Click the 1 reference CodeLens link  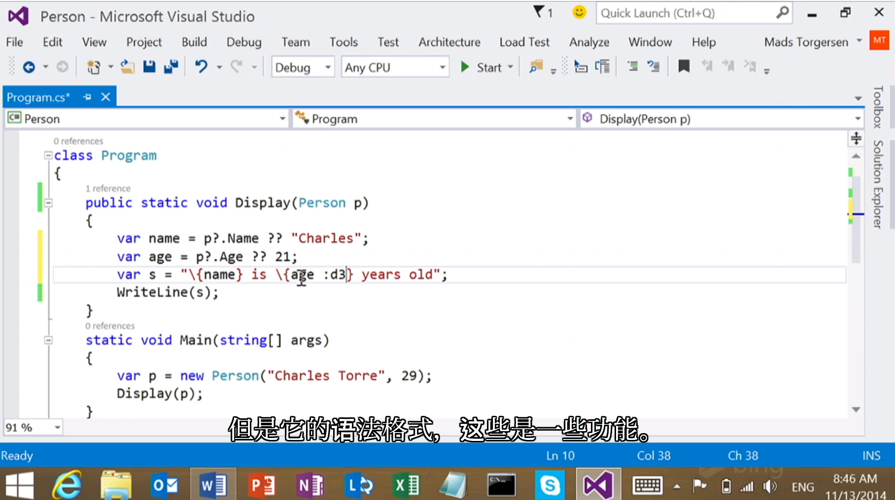[x=108, y=188]
